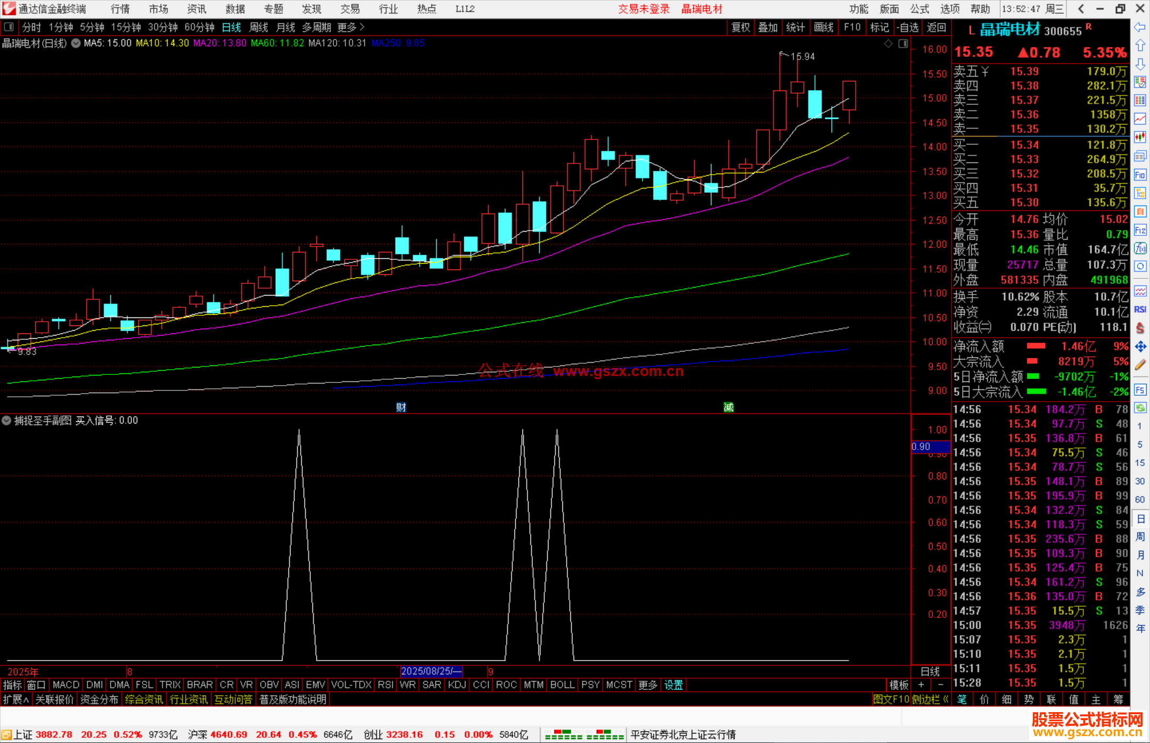Toggle the panel icon left of 分时
The width and height of the screenshot is (1150, 743).
9,27
